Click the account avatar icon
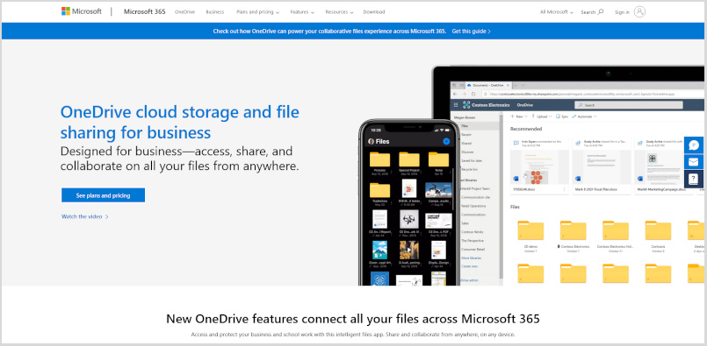This screenshot has height=346, width=707. point(639,12)
